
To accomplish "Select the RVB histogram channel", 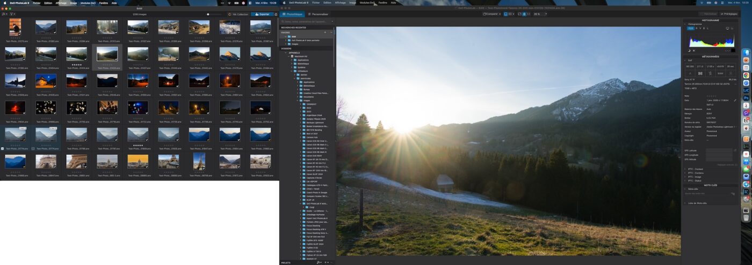I will pos(691,28).
